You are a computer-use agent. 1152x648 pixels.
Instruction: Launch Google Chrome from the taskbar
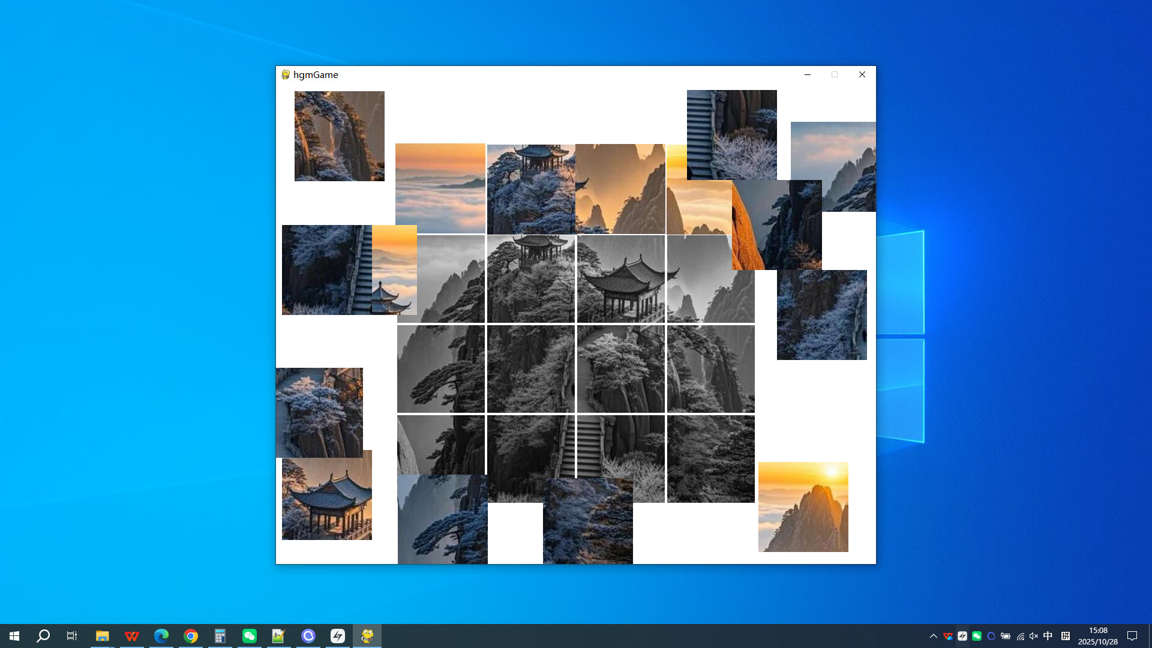pyautogui.click(x=190, y=635)
